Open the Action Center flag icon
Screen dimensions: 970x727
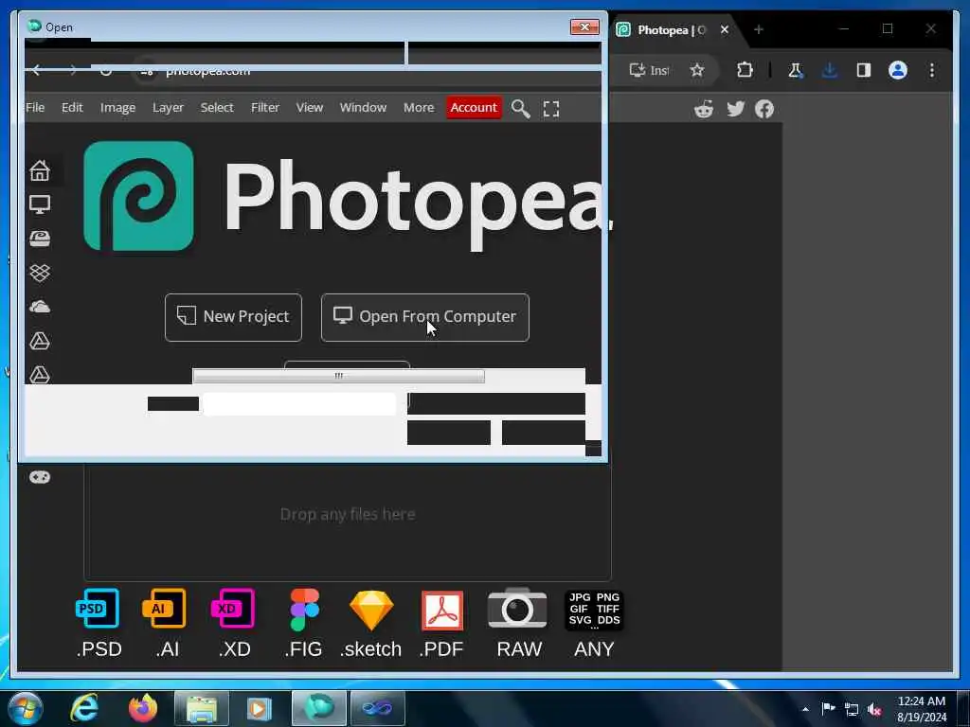click(828, 708)
